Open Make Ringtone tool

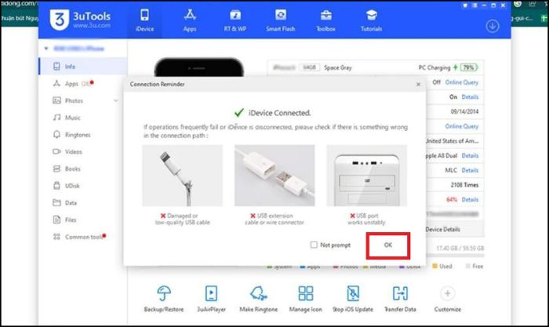(x=258, y=299)
